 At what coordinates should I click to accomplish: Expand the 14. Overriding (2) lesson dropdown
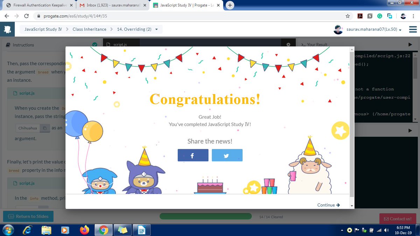tap(138, 29)
